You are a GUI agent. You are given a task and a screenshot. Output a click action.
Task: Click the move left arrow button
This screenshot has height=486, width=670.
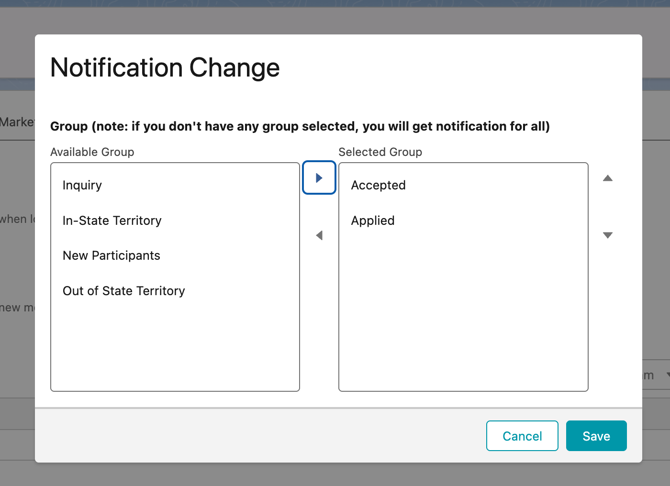click(319, 235)
